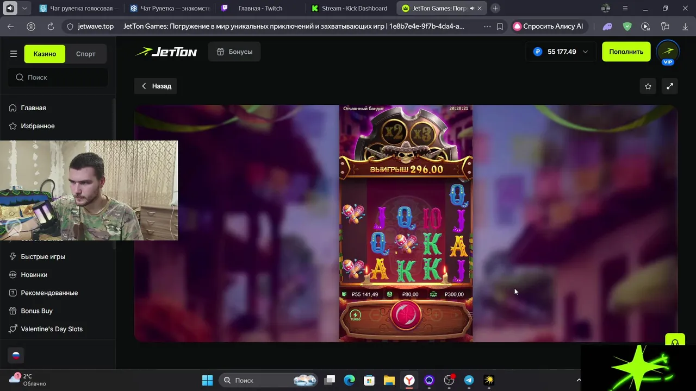
Task: Click the NEW badge icon beside Новинки
Action: coord(13,274)
